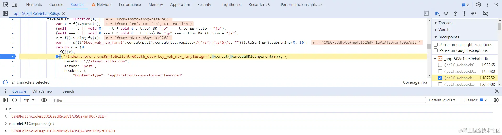Toggle the Sources navigator sidebar

coord(5,13)
